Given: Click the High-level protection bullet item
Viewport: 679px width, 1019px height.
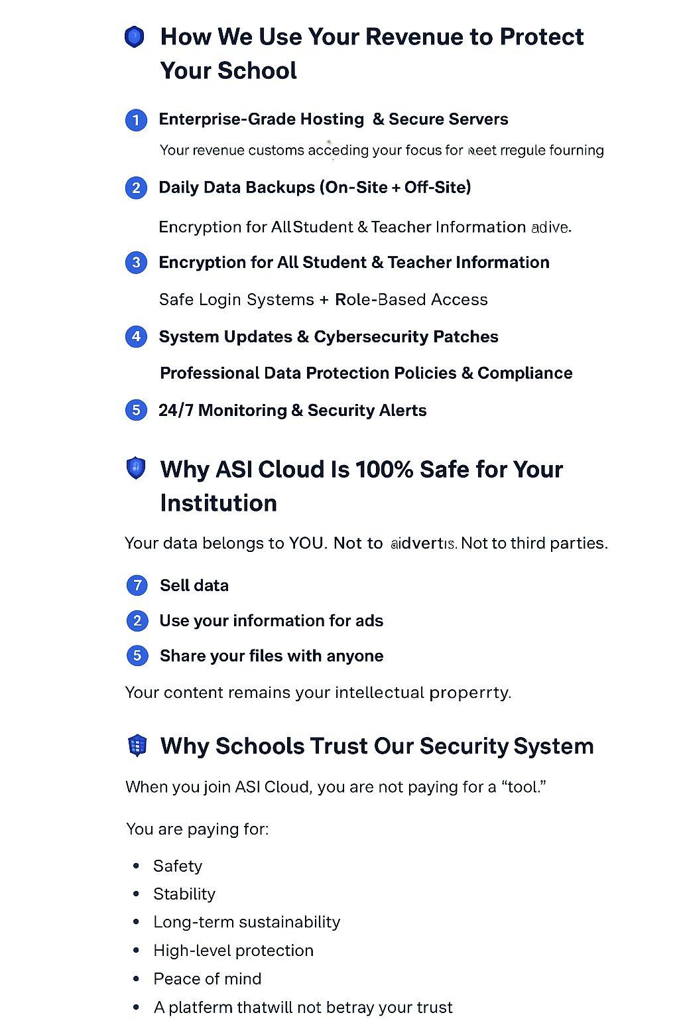Looking at the screenshot, I should click(x=233, y=951).
